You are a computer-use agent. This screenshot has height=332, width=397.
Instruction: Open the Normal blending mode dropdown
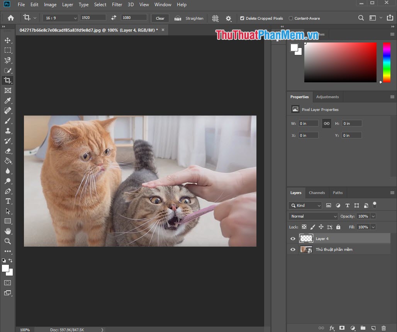tap(313, 216)
